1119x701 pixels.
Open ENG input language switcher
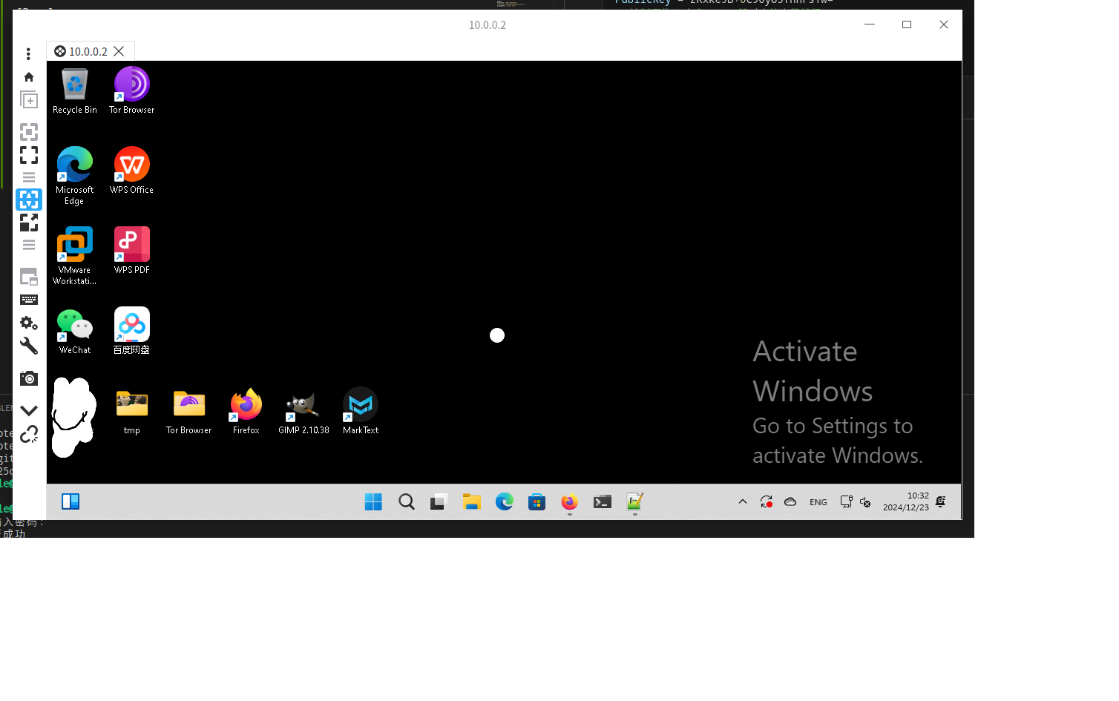coord(818,502)
